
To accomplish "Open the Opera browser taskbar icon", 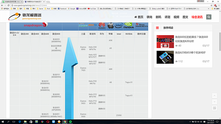I will (x=48, y=122).
